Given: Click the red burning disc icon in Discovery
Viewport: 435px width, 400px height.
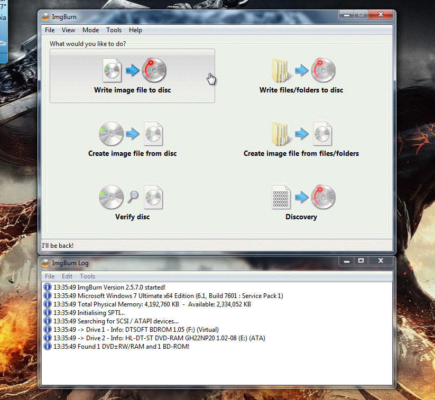Looking at the screenshot, I should tap(323, 197).
